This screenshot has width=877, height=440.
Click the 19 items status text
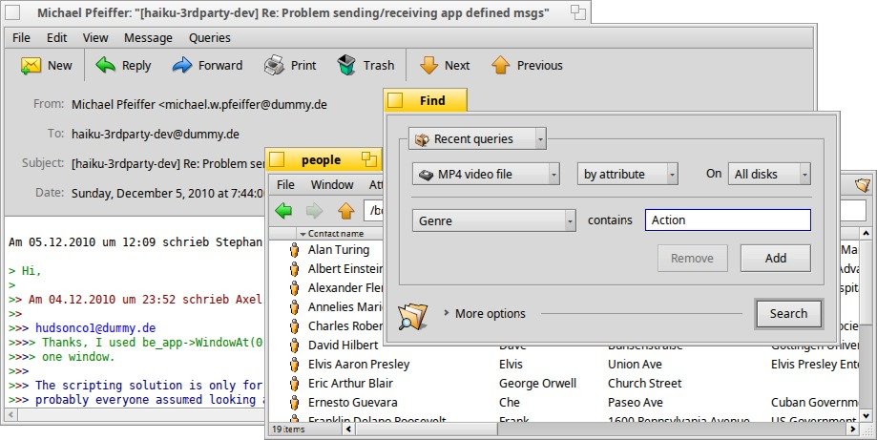coord(288,430)
